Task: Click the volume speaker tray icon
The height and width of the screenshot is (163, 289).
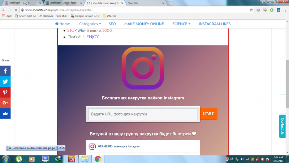Action: [242, 159]
